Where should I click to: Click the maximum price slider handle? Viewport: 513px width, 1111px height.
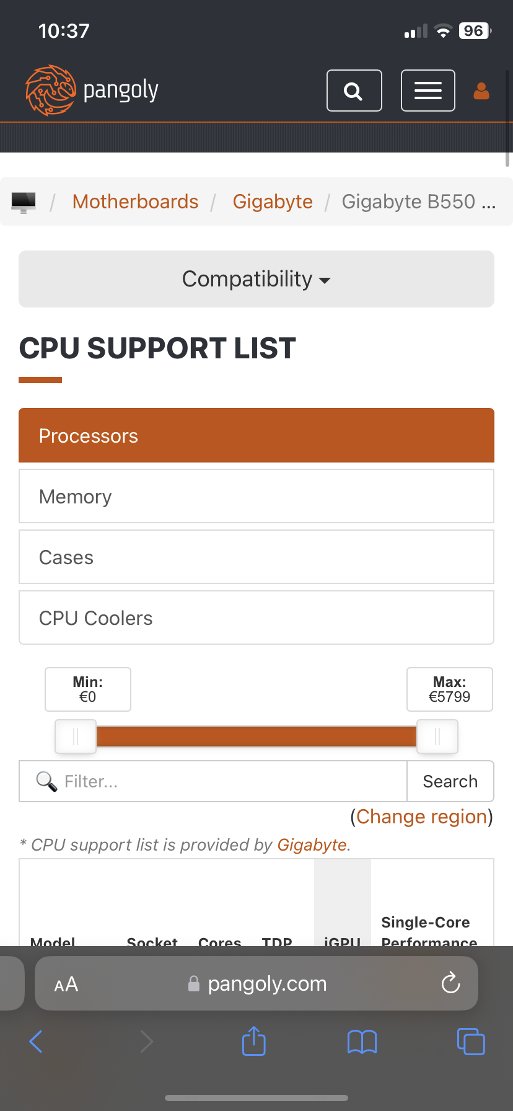point(437,737)
